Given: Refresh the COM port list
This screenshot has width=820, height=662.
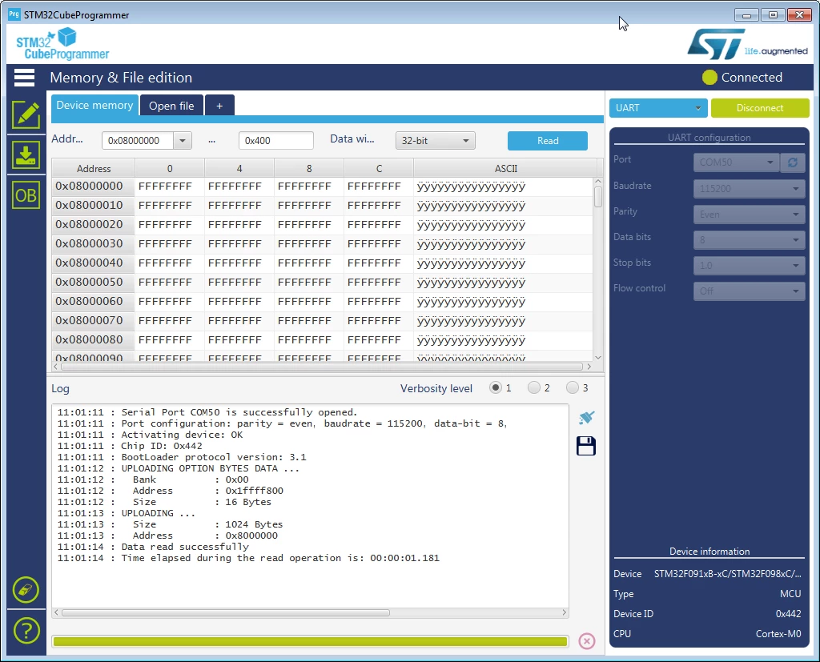Looking at the screenshot, I should pyautogui.click(x=793, y=162).
